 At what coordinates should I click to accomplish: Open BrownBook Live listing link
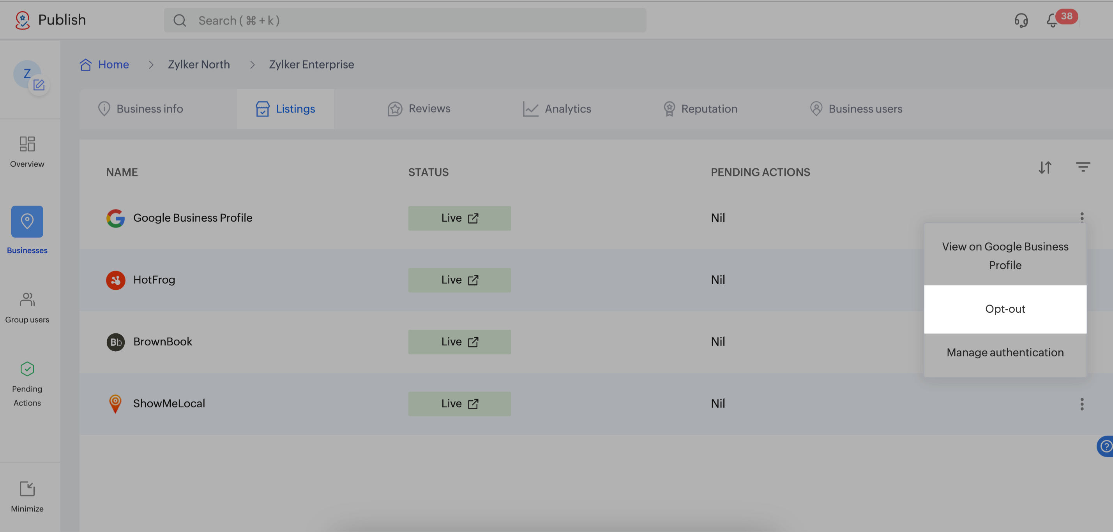pyautogui.click(x=460, y=342)
